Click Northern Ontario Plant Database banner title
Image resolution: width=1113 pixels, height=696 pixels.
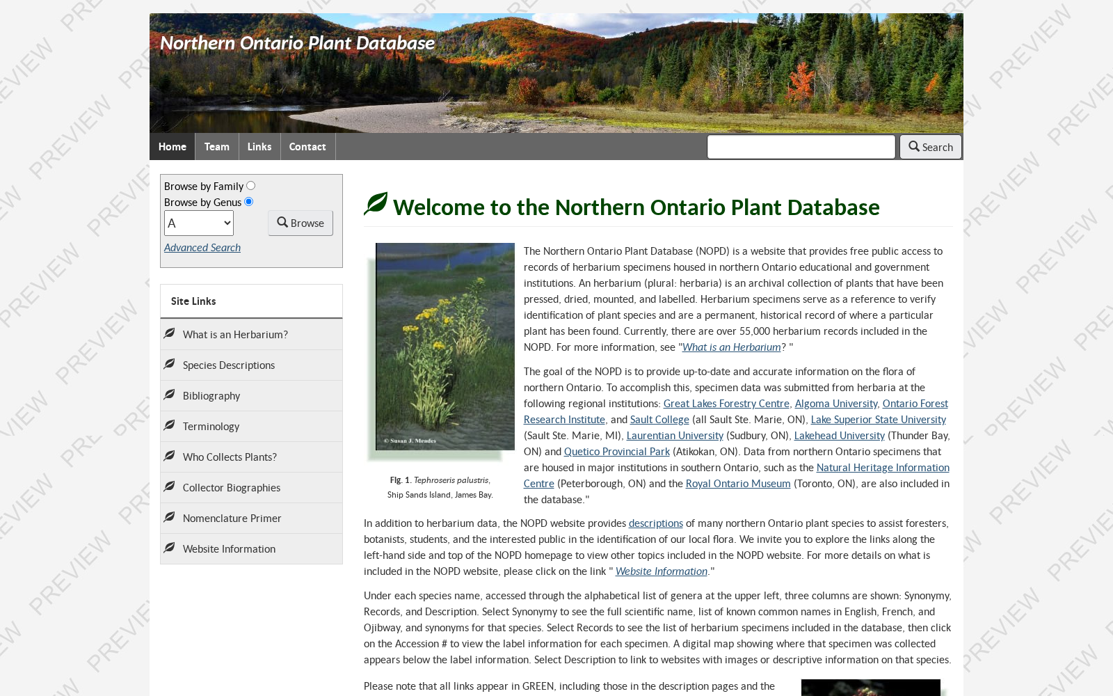pyautogui.click(x=297, y=43)
